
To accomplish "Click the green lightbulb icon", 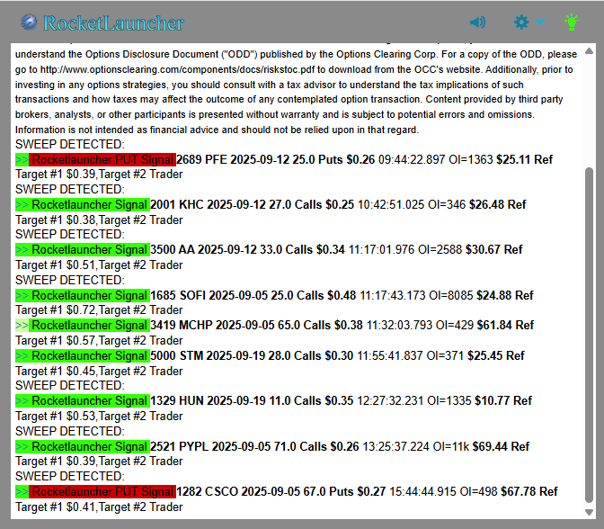I will click(572, 22).
